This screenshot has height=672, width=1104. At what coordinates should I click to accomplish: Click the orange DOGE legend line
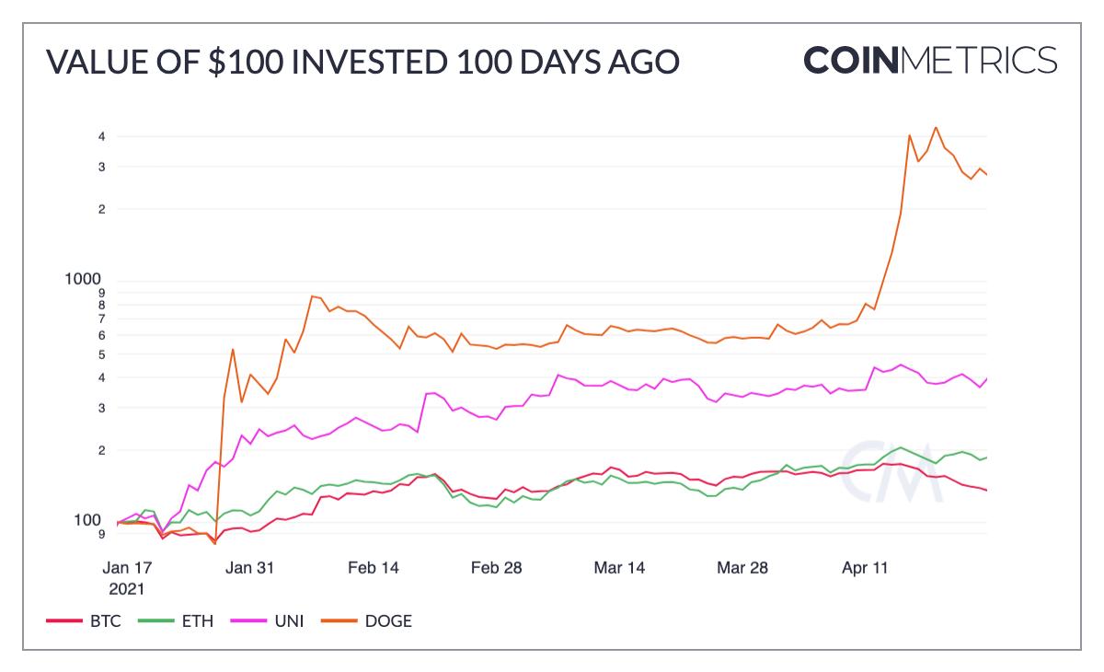coord(339,621)
